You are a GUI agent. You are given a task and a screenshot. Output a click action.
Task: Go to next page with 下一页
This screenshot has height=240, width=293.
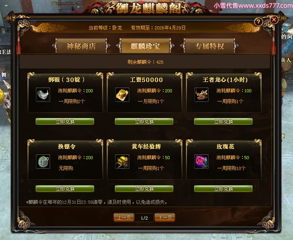pyautogui.click(x=165, y=217)
